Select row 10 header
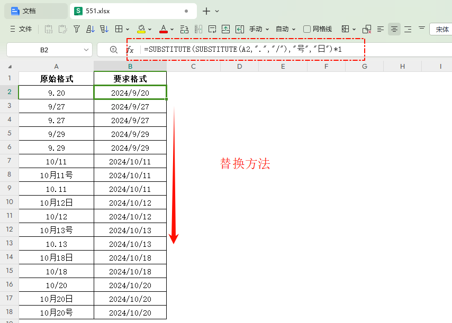The image size is (452, 323). tap(9, 202)
